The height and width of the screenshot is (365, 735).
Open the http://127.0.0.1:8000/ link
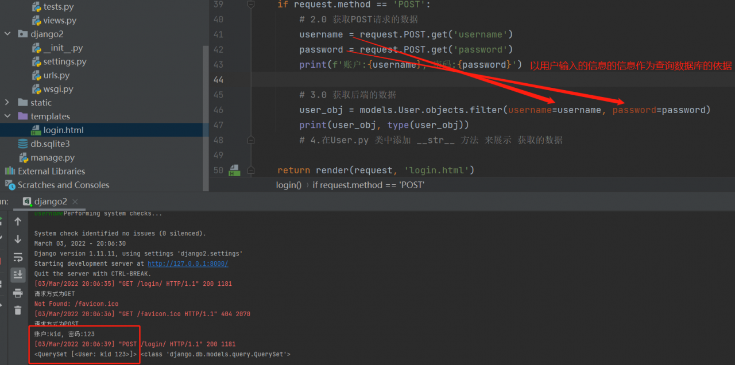click(x=188, y=263)
